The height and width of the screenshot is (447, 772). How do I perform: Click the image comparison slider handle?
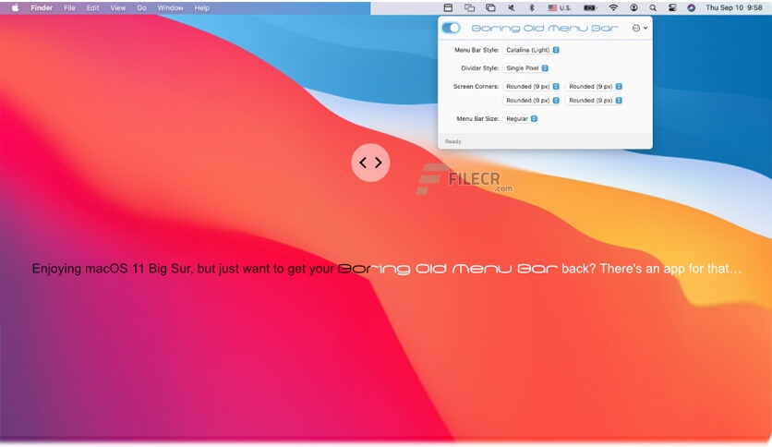click(x=370, y=163)
